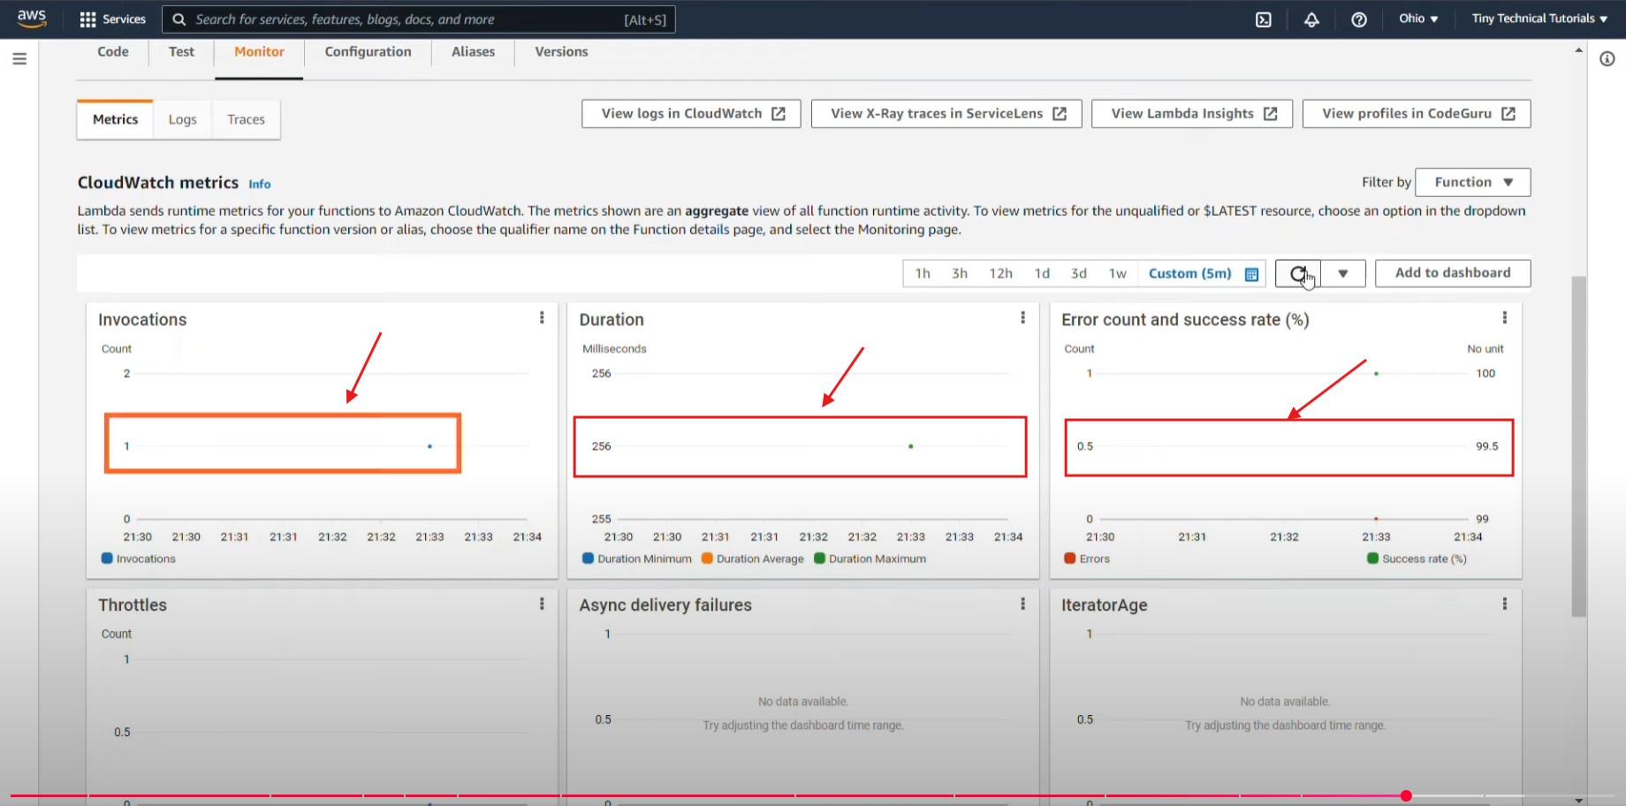The height and width of the screenshot is (806, 1626).
Task: Switch to the Configuration tab
Action: pos(368,52)
